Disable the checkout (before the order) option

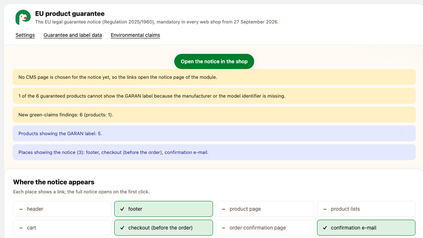pos(163,228)
